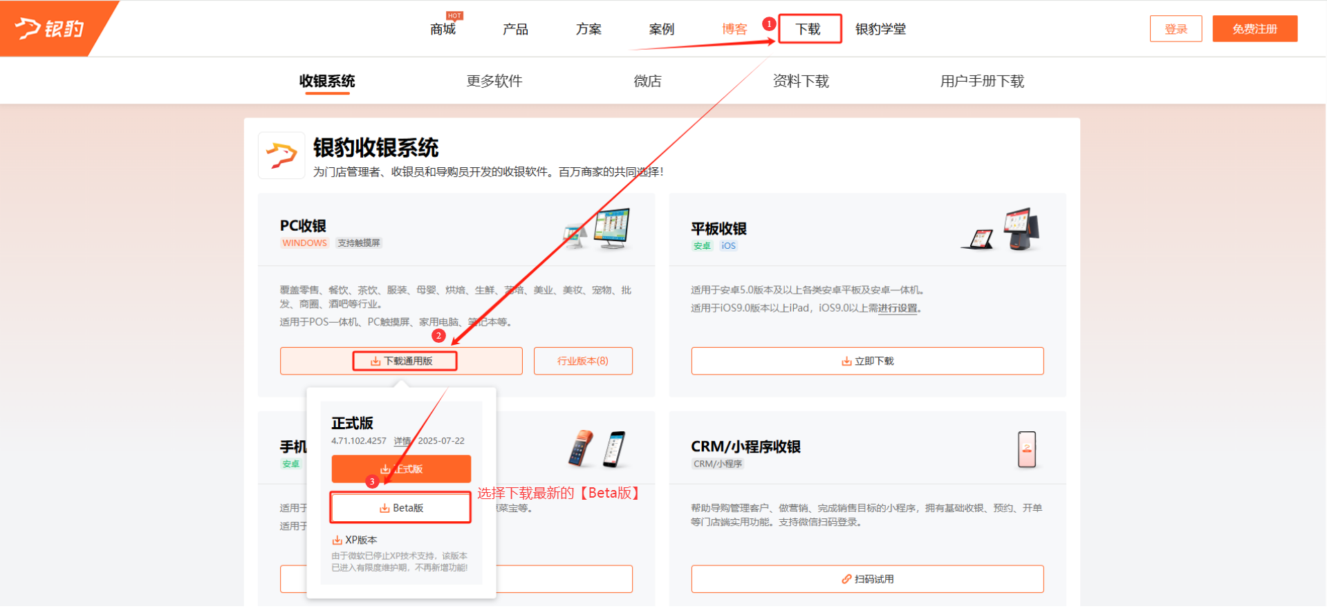Expand the 下载通用版 download options

pyautogui.click(x=402, y=361)
